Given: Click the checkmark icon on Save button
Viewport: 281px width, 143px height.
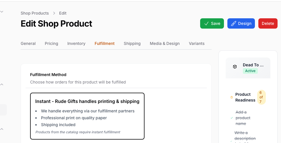Looking at the screenshot, I should click(206, 23).
